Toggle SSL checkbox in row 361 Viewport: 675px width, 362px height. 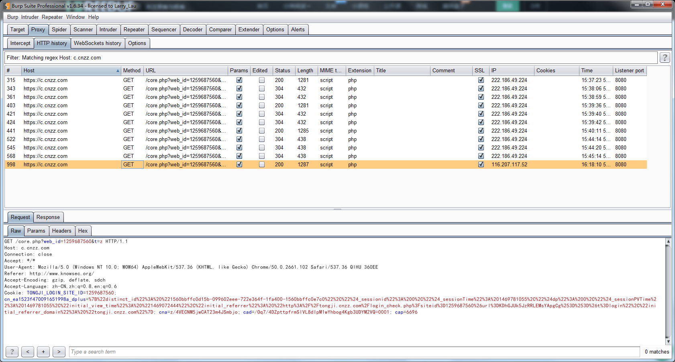[x=481, y=97]
